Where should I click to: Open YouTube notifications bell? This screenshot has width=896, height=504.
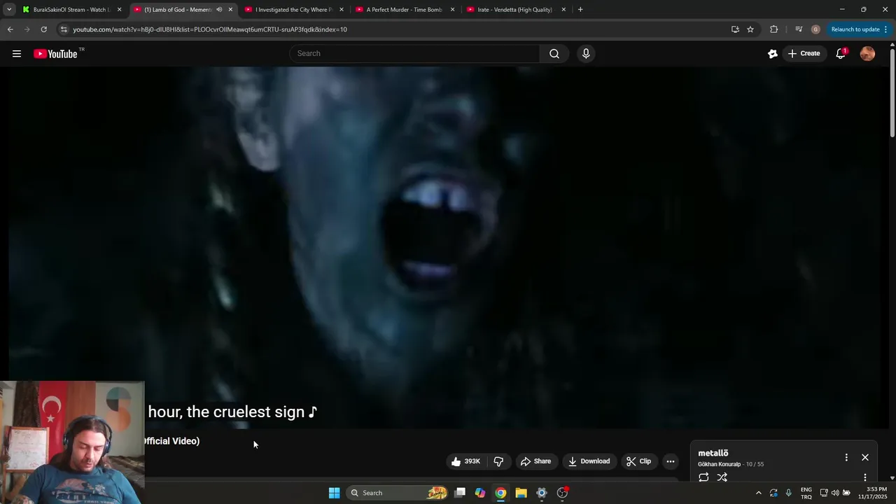(841, 54)
